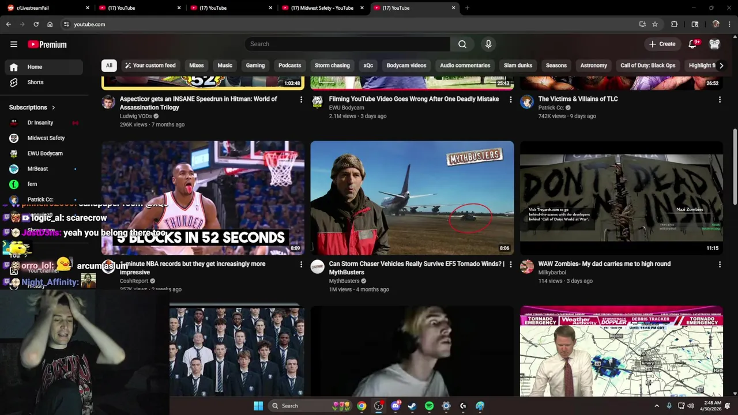Select the Mixes filter chip
Image resolution: width=738 pixels, height=415 pixels.
tap(197, 65)
